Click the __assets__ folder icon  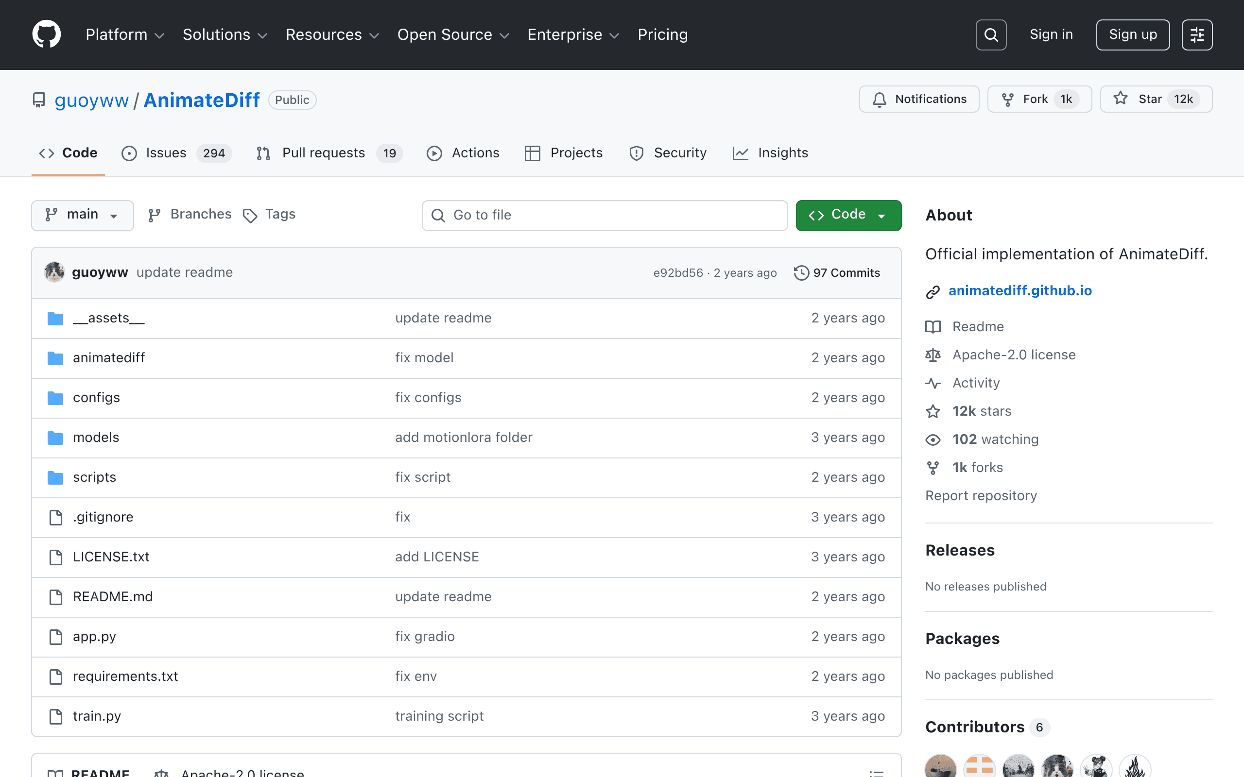click(x=55, y=318)
